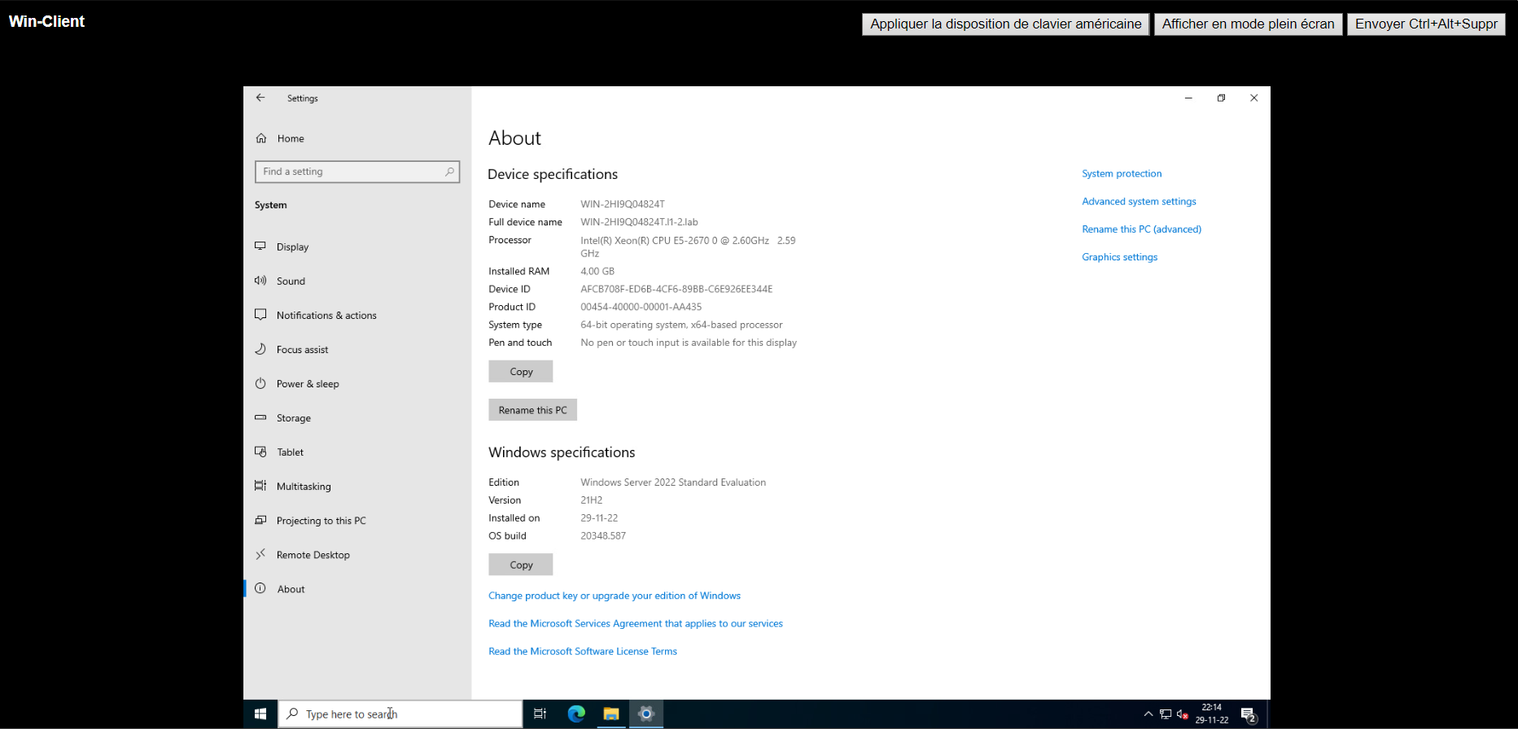This screenshot has width=1518, height=729.
Task: Read the Microsoft Services Agreement link
Action: (636, 623)
